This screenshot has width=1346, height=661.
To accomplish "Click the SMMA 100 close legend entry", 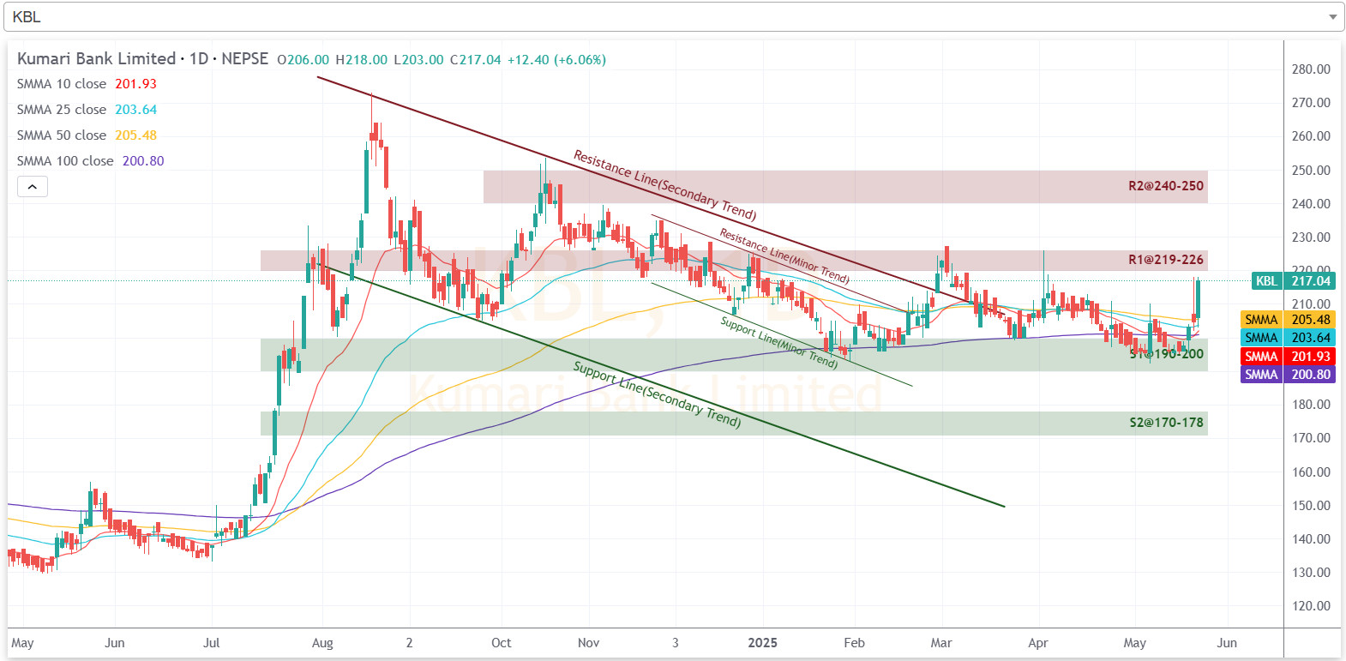I will pos(90,161).
